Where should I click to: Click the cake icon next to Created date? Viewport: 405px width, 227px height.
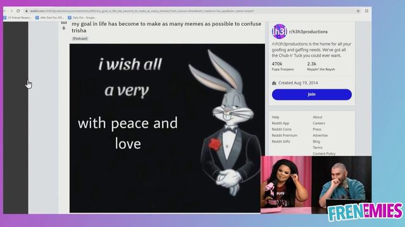tap(274, 83)
